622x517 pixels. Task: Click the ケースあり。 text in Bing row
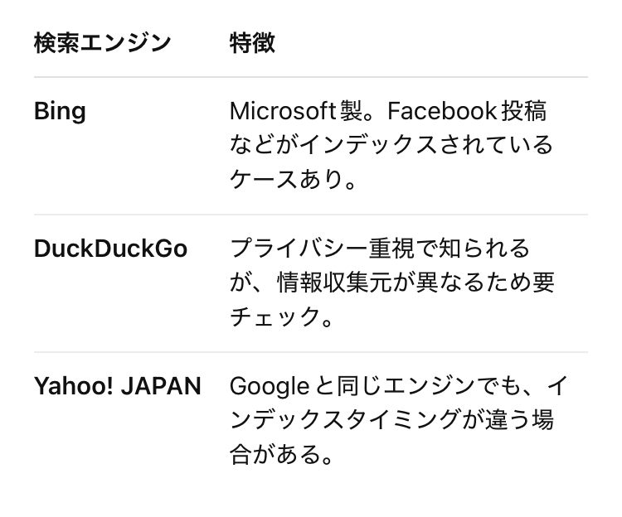[x=293, y=180]
